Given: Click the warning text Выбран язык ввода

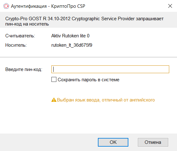Looking at the screenshot, I should [x=106, y=100].
